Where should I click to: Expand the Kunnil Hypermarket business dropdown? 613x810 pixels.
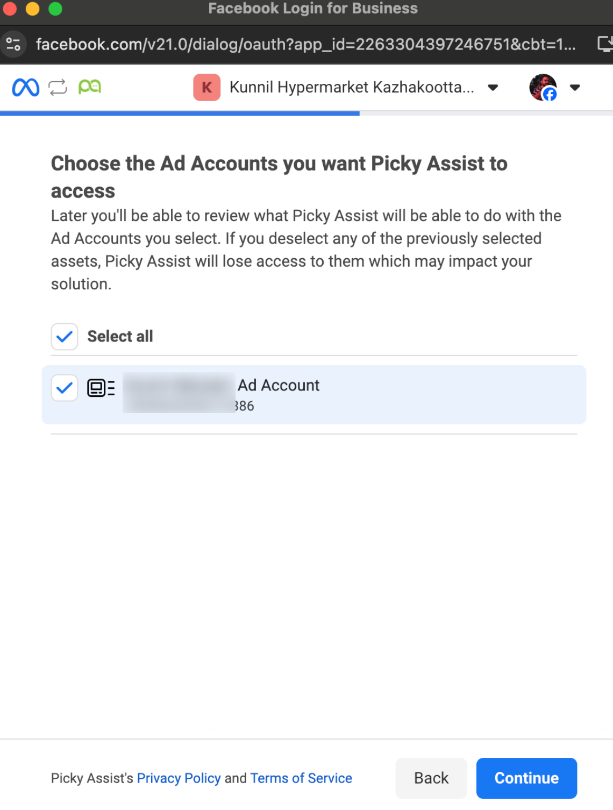click(x=493, y=88)
